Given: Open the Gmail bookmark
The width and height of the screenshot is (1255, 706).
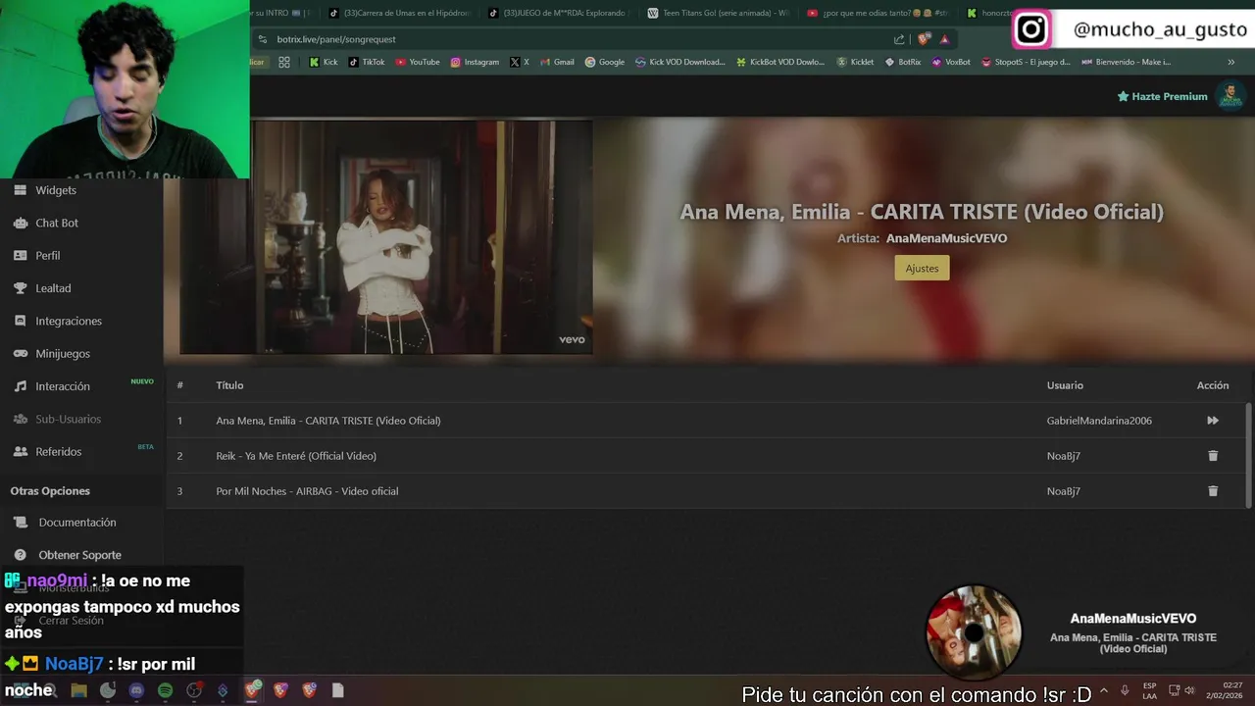Looking at the screenshot, I should (558, 62).
